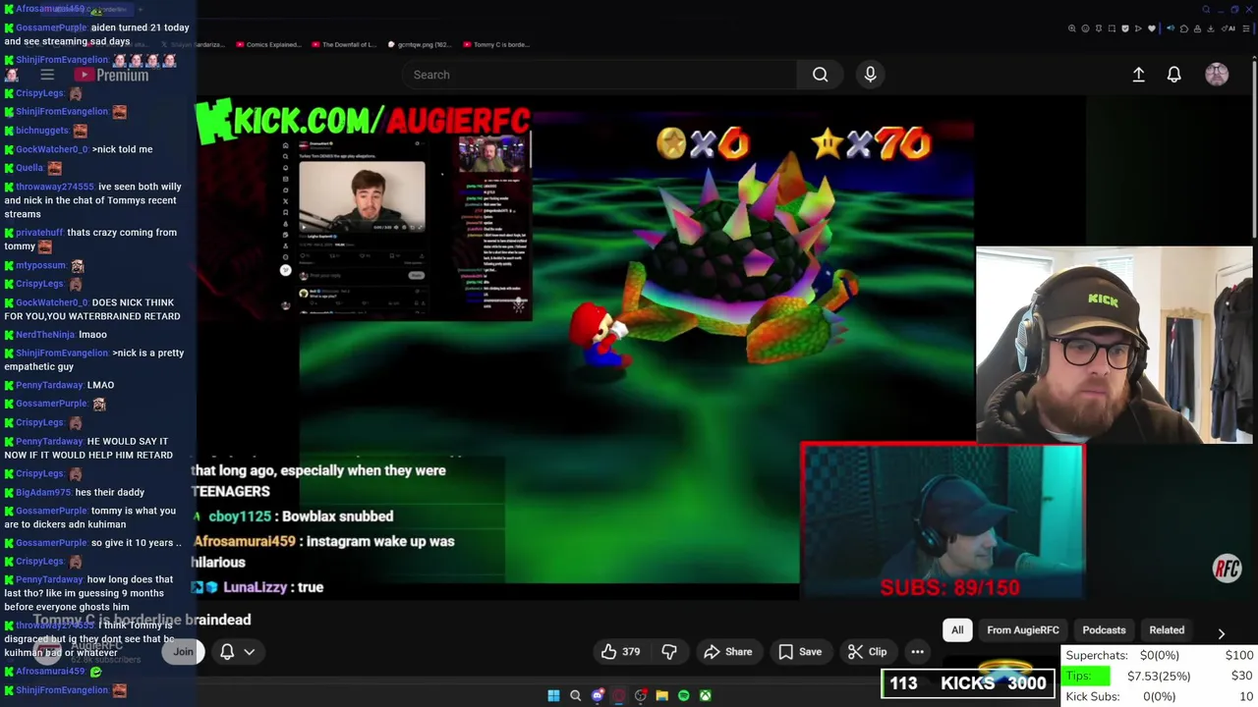Click browser toolbar emoji smiley icon

point(1085,28)
